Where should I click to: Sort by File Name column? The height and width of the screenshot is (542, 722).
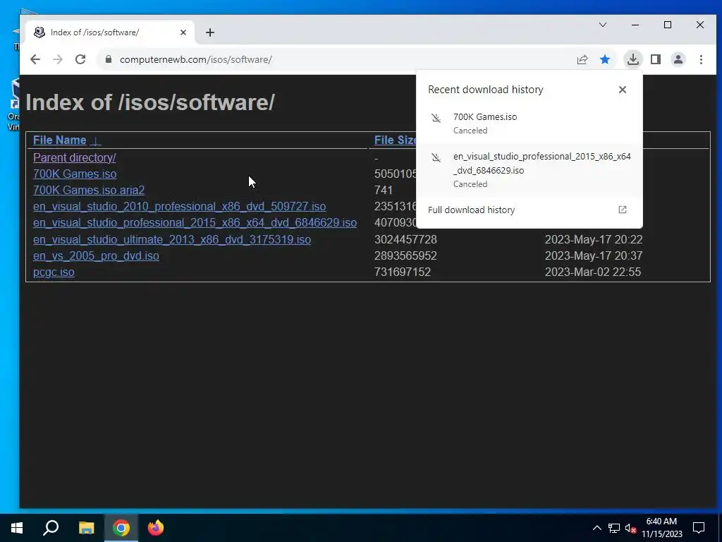[x=60, y=140]
